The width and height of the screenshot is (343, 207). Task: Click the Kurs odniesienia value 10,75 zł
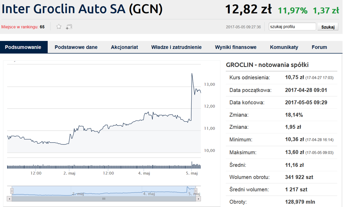294,77
